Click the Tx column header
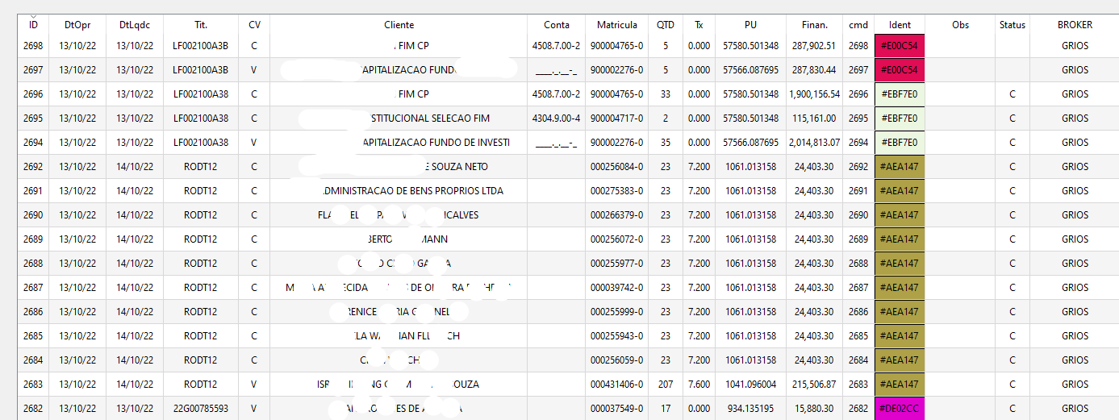The height and width of the screenshot is (420, 1119). coord(699,25)
